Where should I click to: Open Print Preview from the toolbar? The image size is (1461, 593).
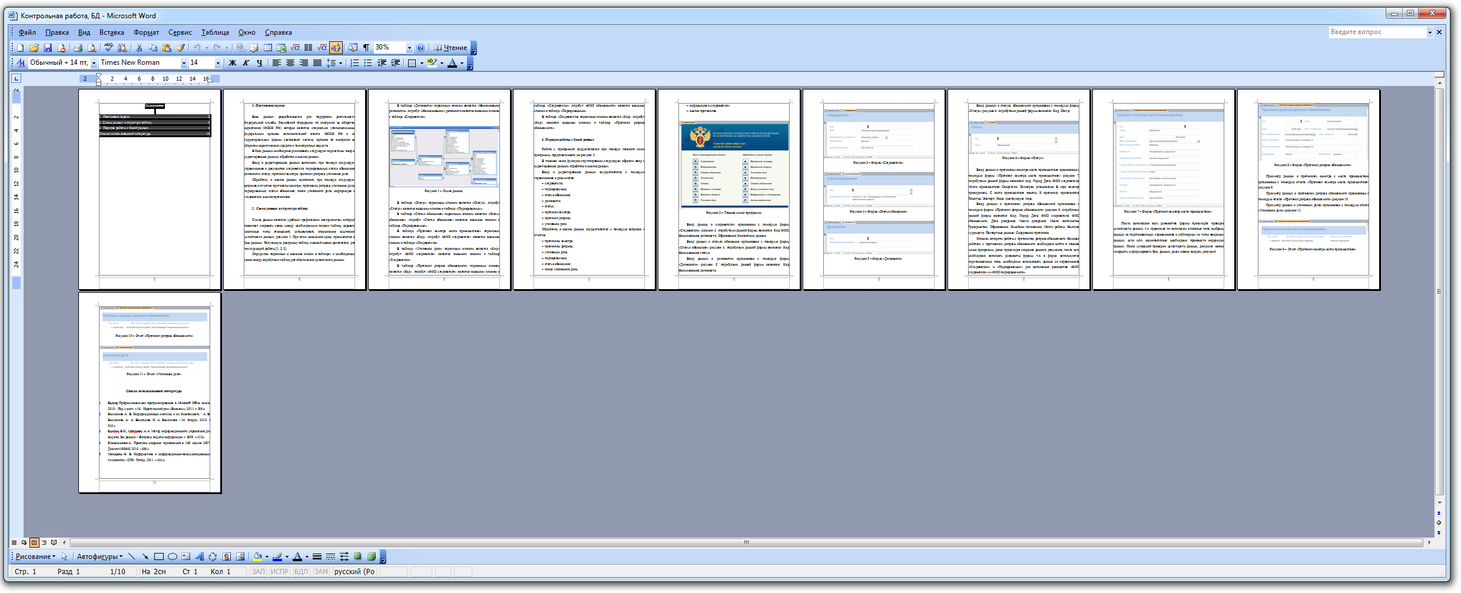[x=91, y=48]
